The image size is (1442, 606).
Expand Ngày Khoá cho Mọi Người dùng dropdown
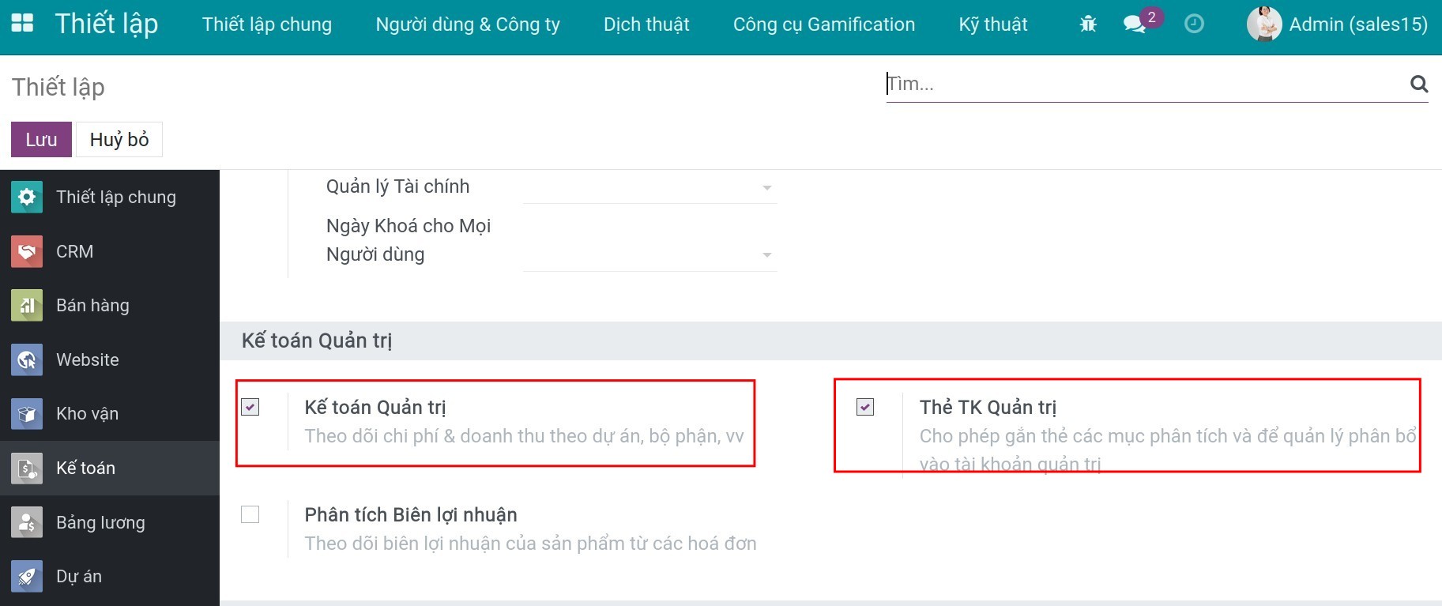[x=764, y=254]
